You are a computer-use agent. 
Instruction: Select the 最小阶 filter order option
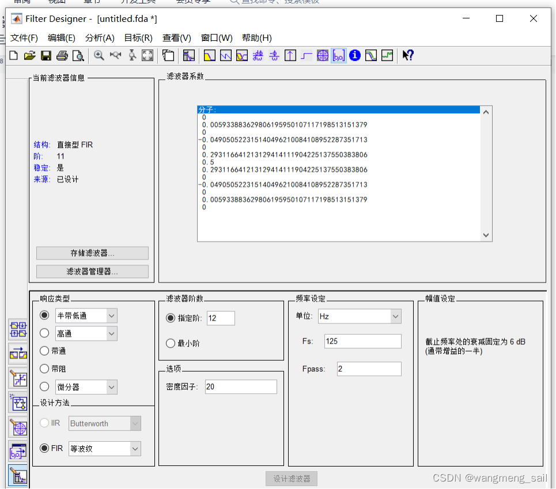tap(171, 343)
